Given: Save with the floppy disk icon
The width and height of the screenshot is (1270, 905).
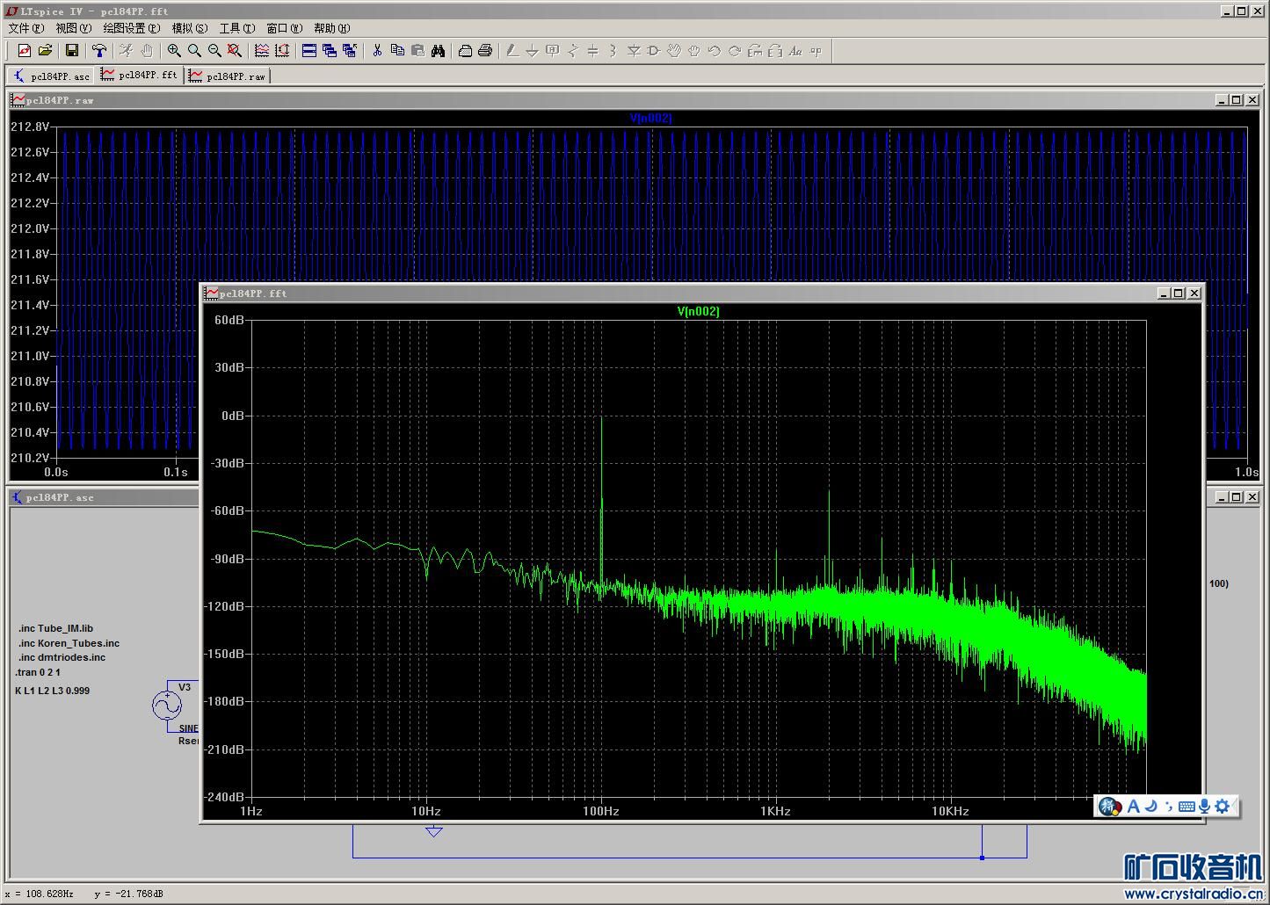Looking at the screenshot, I should point(72,51).
